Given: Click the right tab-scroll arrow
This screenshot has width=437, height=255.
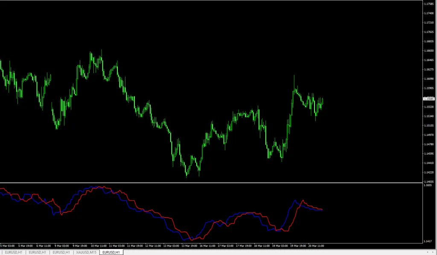Looking at the screenshot, I should (x=433, y=252).
